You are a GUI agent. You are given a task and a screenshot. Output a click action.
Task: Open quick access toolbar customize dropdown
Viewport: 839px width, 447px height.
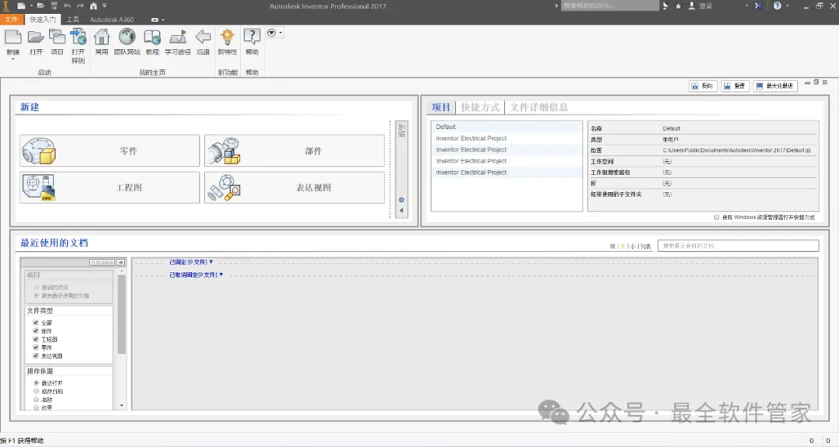tap(104, 6)
